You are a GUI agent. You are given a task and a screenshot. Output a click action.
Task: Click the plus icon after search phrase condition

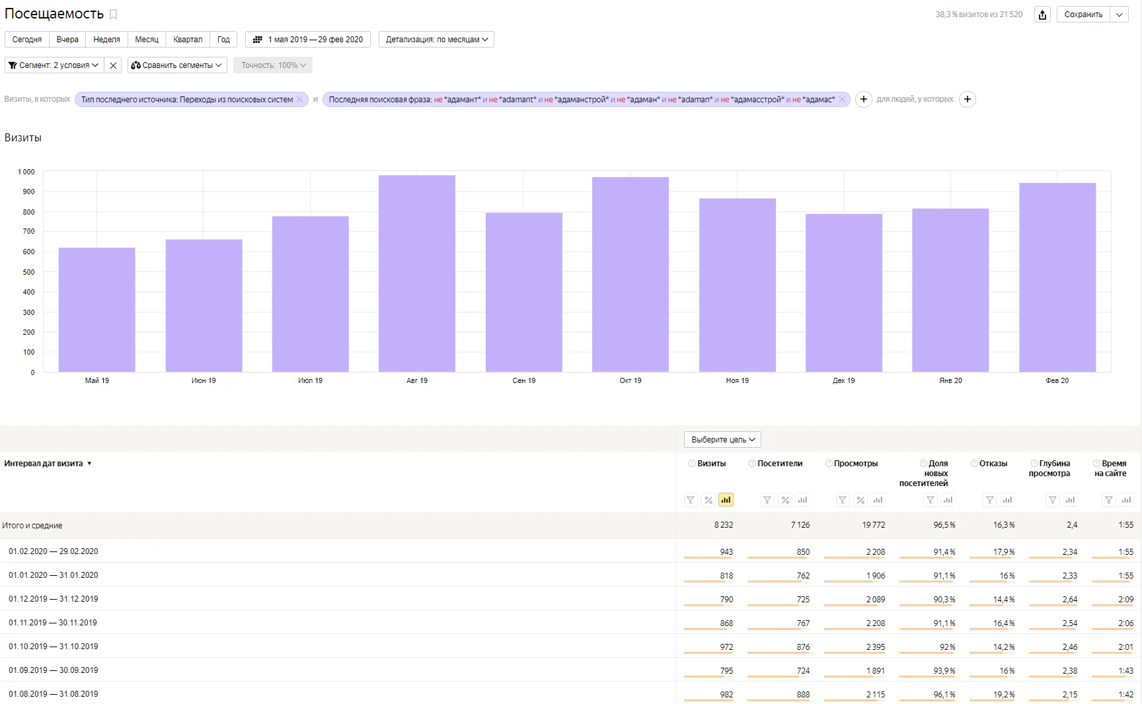[863, 99]
